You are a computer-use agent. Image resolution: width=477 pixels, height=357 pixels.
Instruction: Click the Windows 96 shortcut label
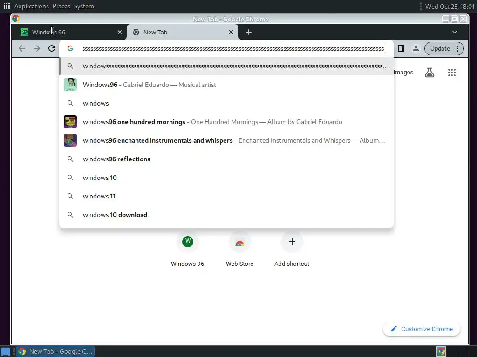[x=187, y=264]
